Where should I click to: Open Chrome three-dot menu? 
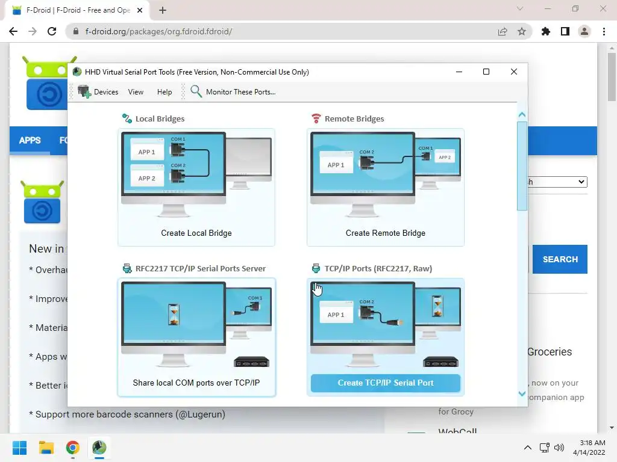(604, 31)
